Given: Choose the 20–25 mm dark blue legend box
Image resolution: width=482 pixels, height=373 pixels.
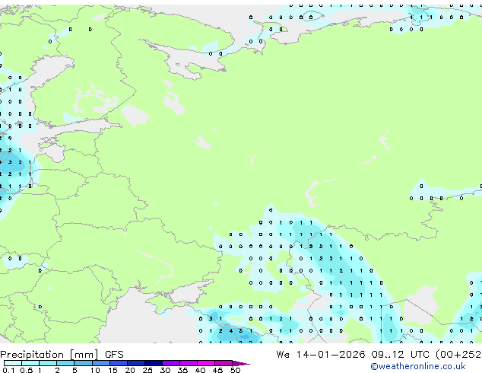Looking at the screenshot, I should click(x=136, y=363).
